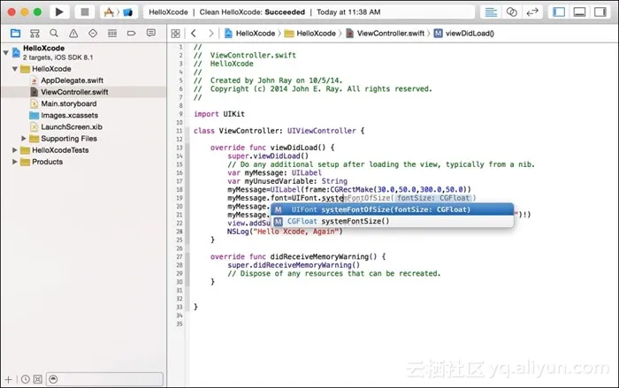This screenshot has height=388, width=619.
Task: Open the scheme selector in the toolbar
Action: click(x=109, y=11)
